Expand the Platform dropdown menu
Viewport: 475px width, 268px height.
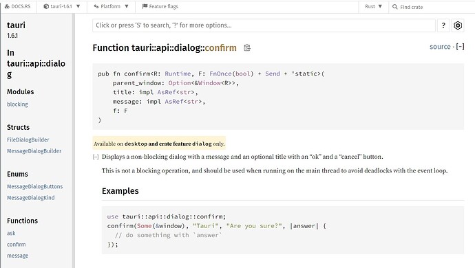[x=111, y=6]
